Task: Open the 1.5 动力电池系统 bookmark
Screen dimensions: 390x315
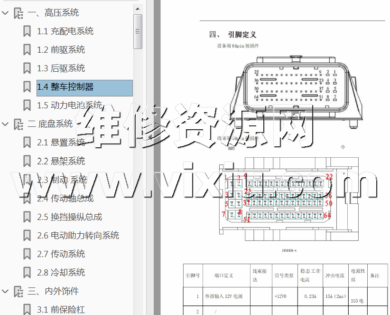Action: [x=69, y=105]
